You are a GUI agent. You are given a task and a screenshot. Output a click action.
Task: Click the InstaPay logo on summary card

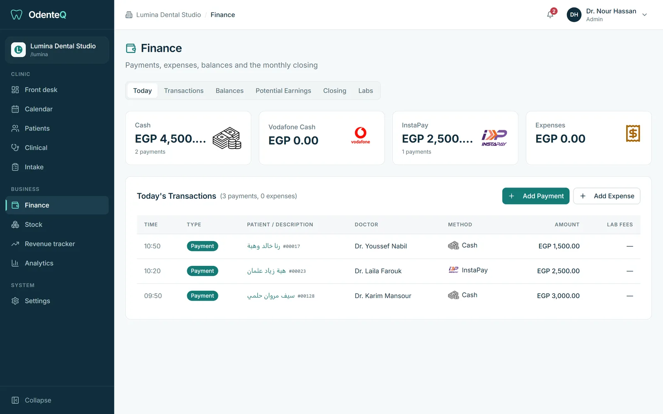coord(494,138)
